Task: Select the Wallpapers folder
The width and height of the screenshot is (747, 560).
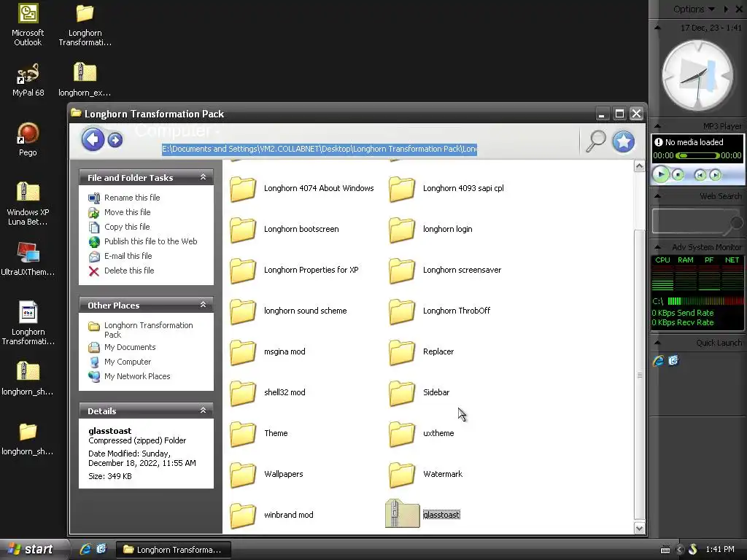Action: click(x=267, y=474)
